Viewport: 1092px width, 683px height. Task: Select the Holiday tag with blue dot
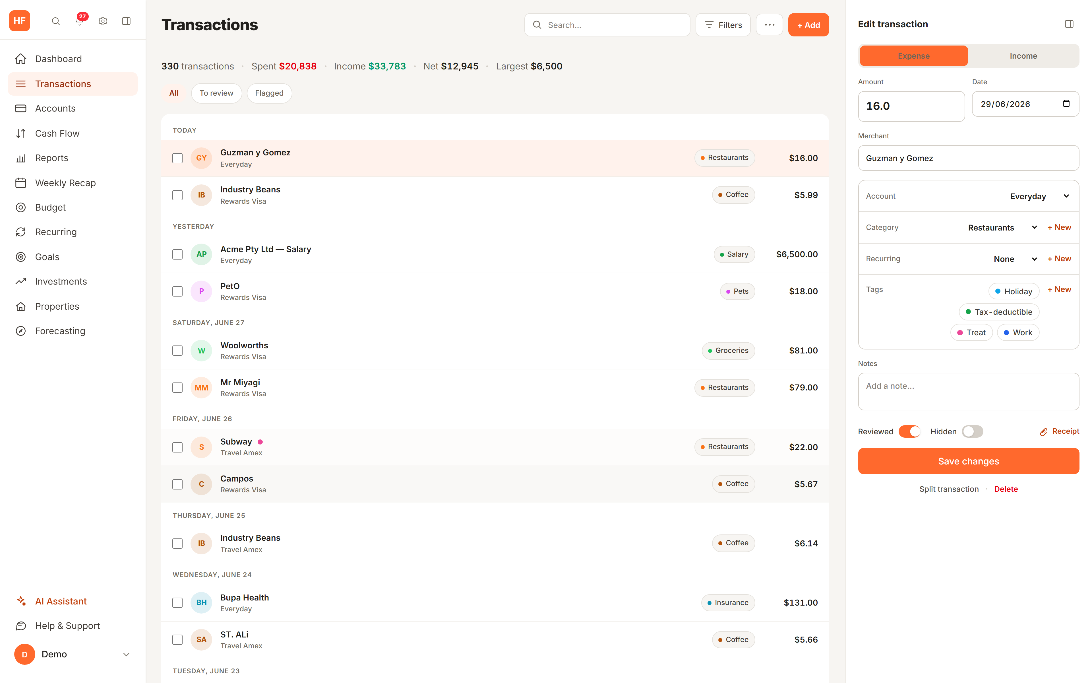1014,291
